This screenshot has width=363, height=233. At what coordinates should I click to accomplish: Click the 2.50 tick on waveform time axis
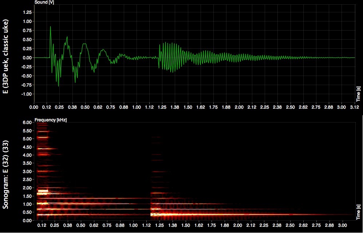291,107
